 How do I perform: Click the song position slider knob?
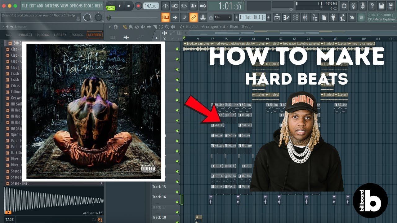click(109, 18)
